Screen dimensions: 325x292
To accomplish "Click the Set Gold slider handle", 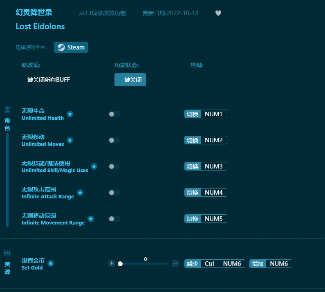I will pyautogui.click(x=120, y=264).
